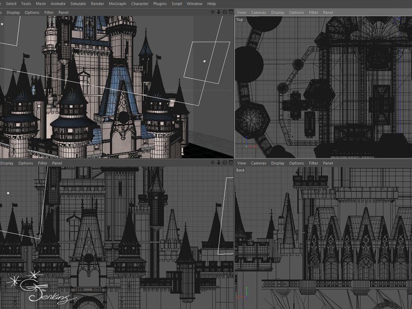Click the axis gizmo in the Back viewport
Screen dimensions: 412x309
(243, 293)
